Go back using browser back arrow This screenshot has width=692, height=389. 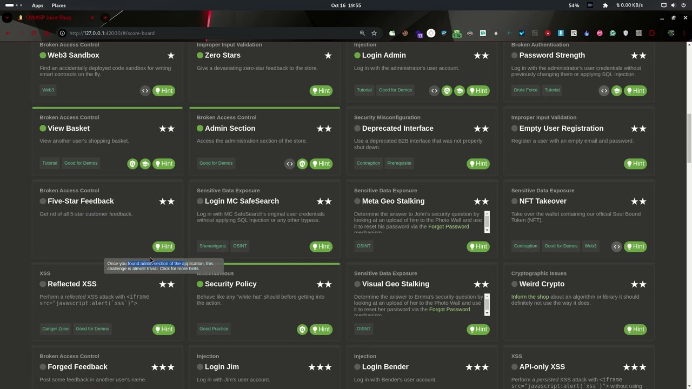coord(8,33)
